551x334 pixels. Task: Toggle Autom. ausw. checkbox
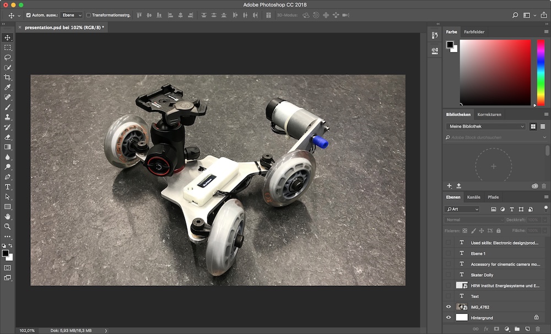29,15
